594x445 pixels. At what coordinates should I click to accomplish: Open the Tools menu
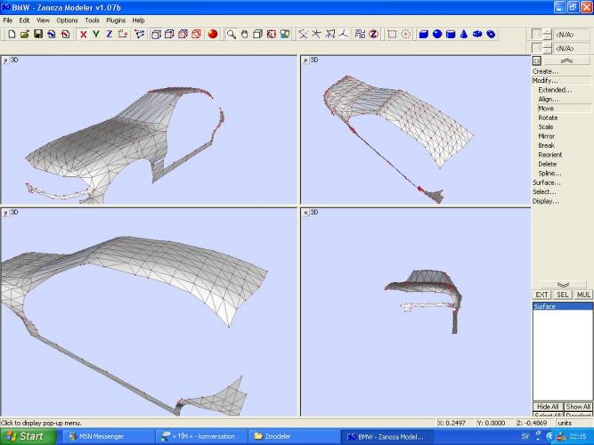coord(92,20)
